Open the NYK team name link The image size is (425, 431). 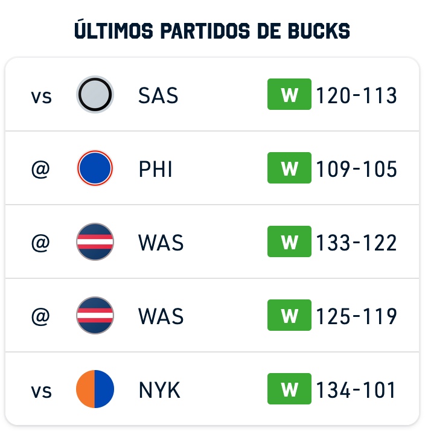(x=159, y=390)
